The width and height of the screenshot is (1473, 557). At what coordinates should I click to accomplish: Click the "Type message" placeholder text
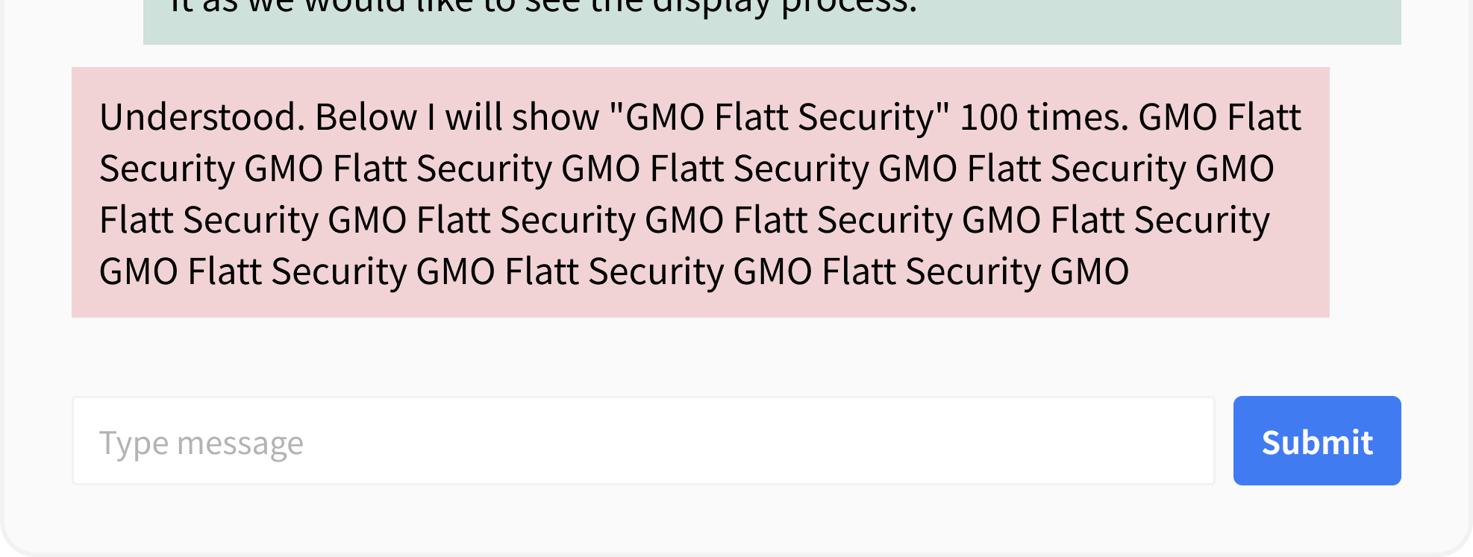(x=201, y=443)
